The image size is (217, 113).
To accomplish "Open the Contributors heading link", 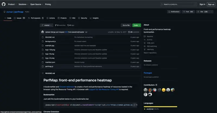I will click(151, 85).
